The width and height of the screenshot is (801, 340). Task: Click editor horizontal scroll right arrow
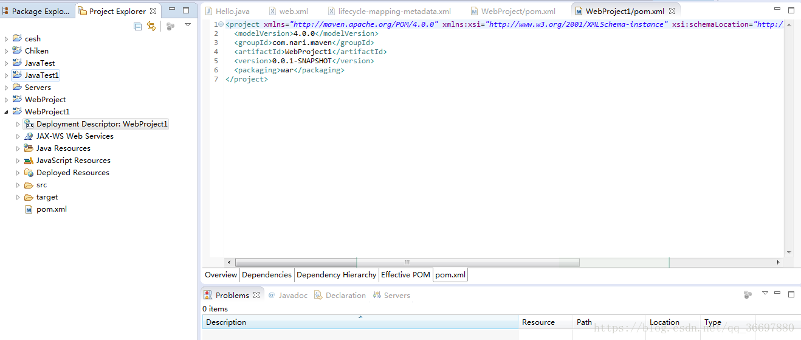(779, 262)
